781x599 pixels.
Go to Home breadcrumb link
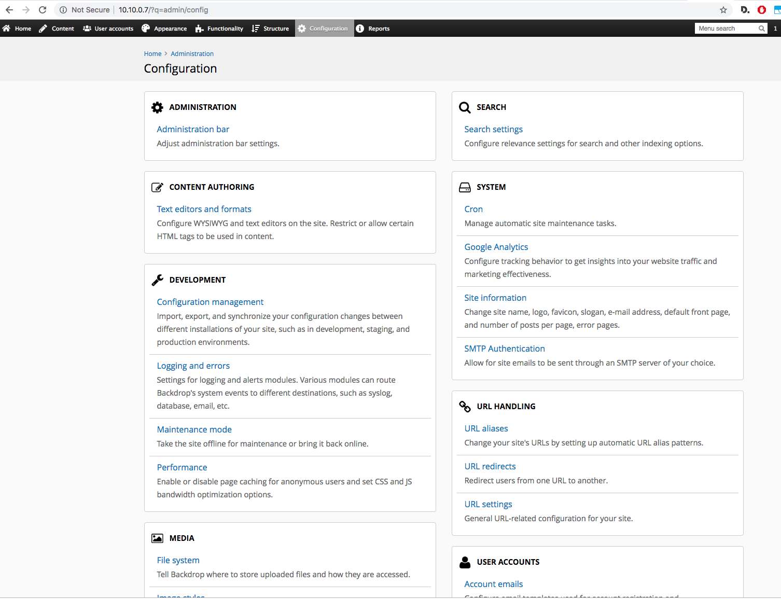pos(152,54)
